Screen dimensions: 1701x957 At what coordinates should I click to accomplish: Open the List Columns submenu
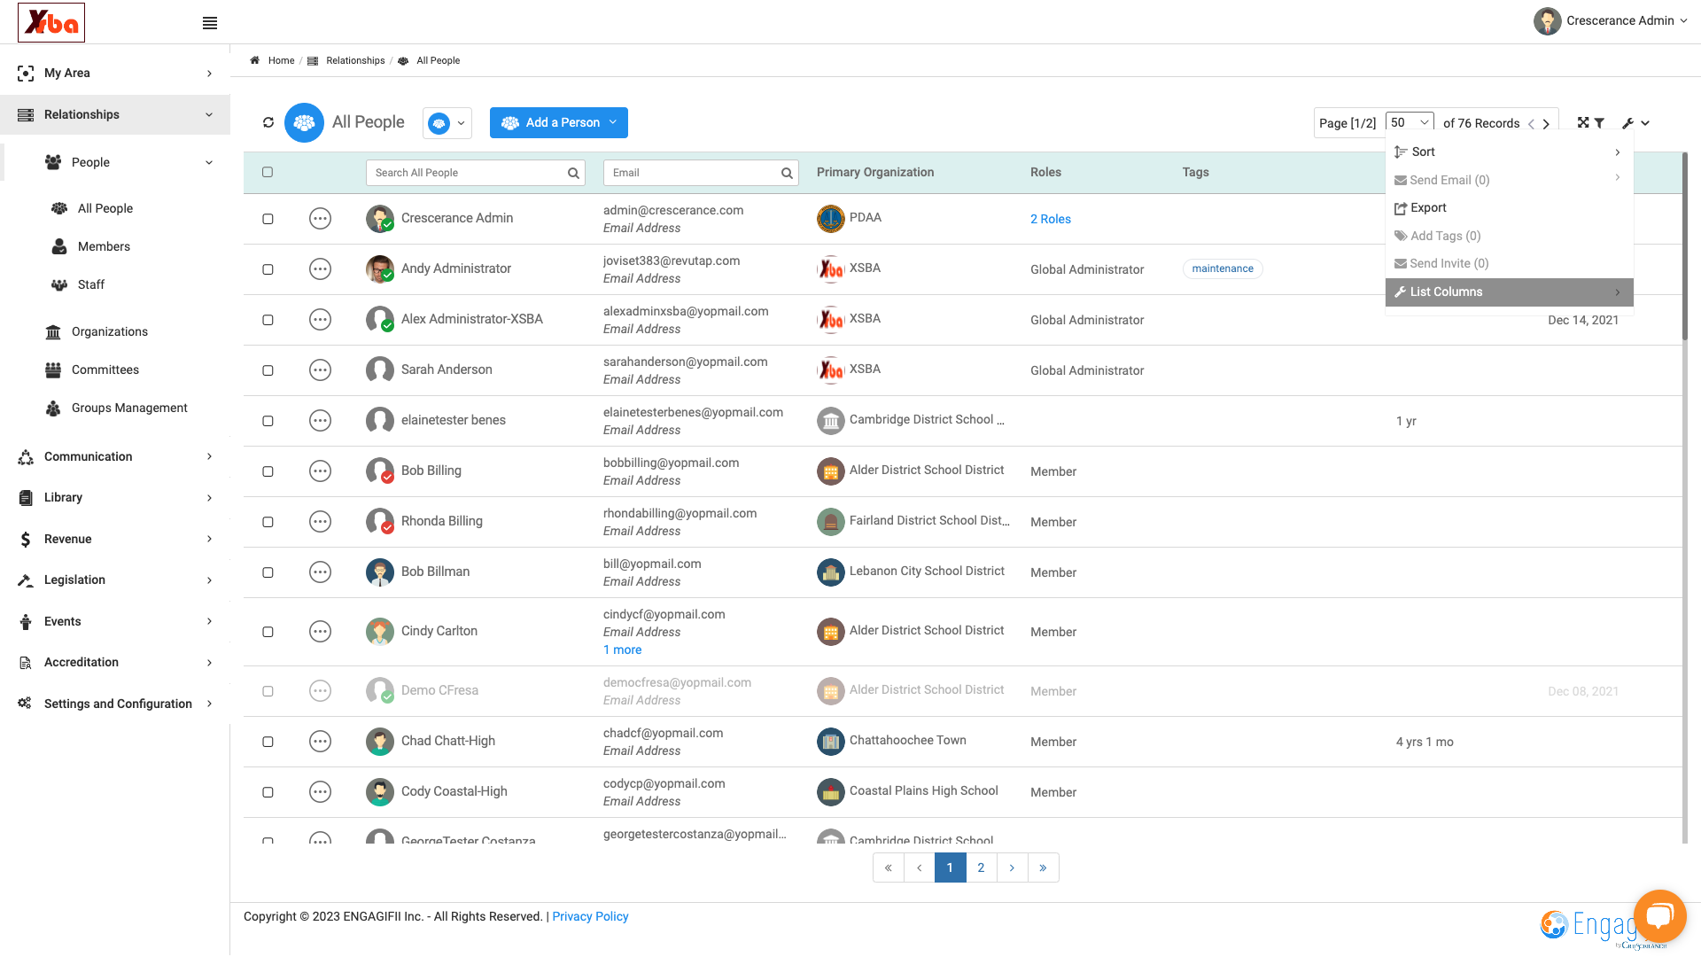(x=1509, y=292)
